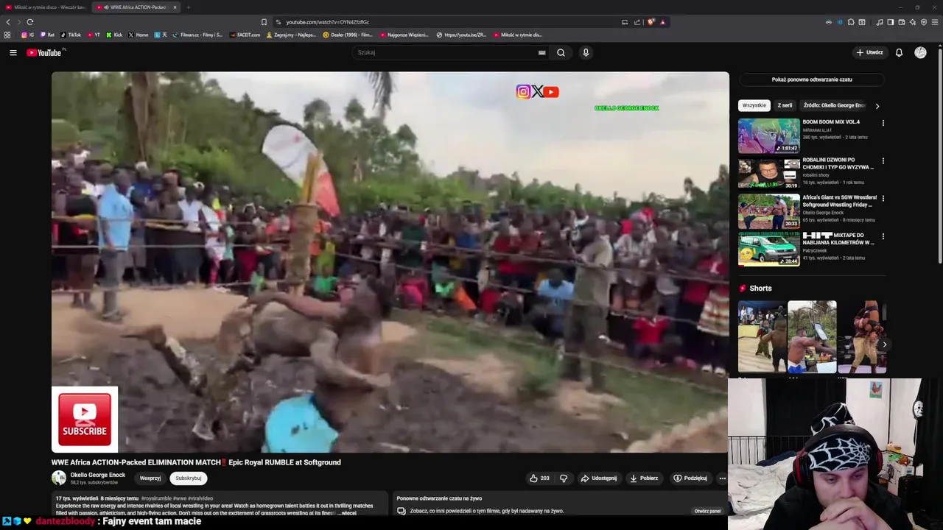This screenshot has width=943, height=530.
Task: Open the Pobierz download button
Action: pos(643,478)
